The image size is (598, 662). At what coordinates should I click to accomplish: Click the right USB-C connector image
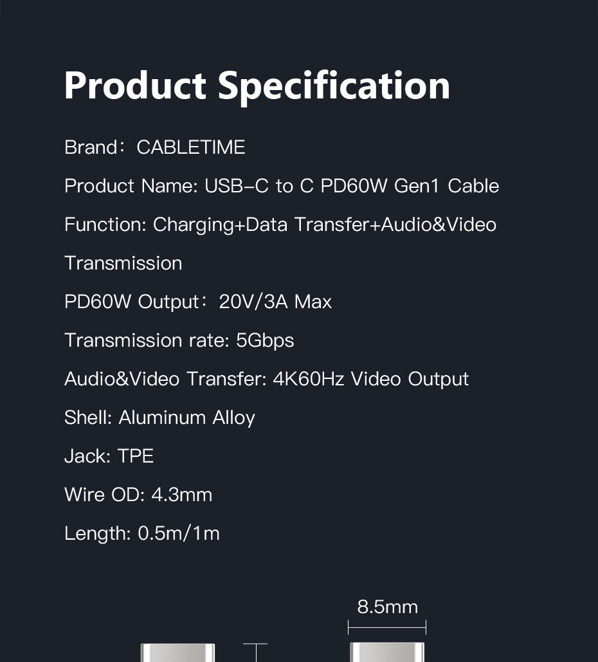[387, 652]
